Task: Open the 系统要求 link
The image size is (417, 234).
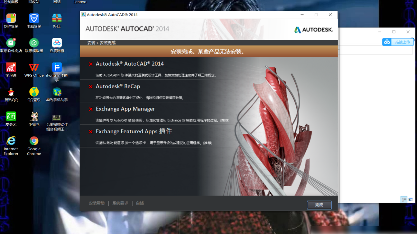Action: point(120,203)
